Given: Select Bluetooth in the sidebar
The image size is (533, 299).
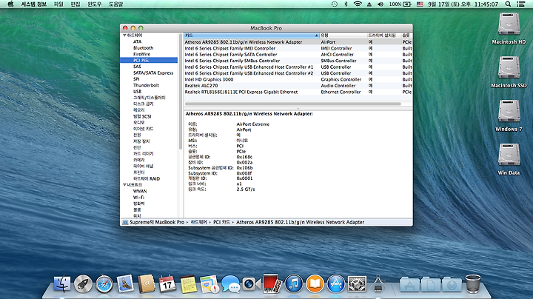Looking at the screenshot, I should coord(143,48).
